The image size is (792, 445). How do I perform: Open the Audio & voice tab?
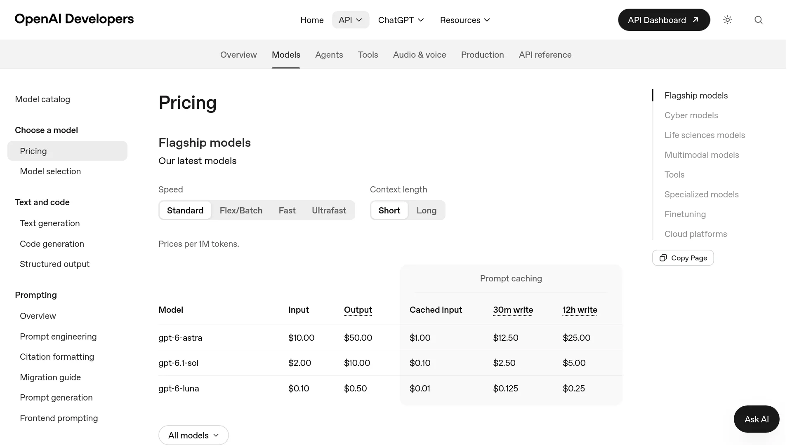point(420,55)
